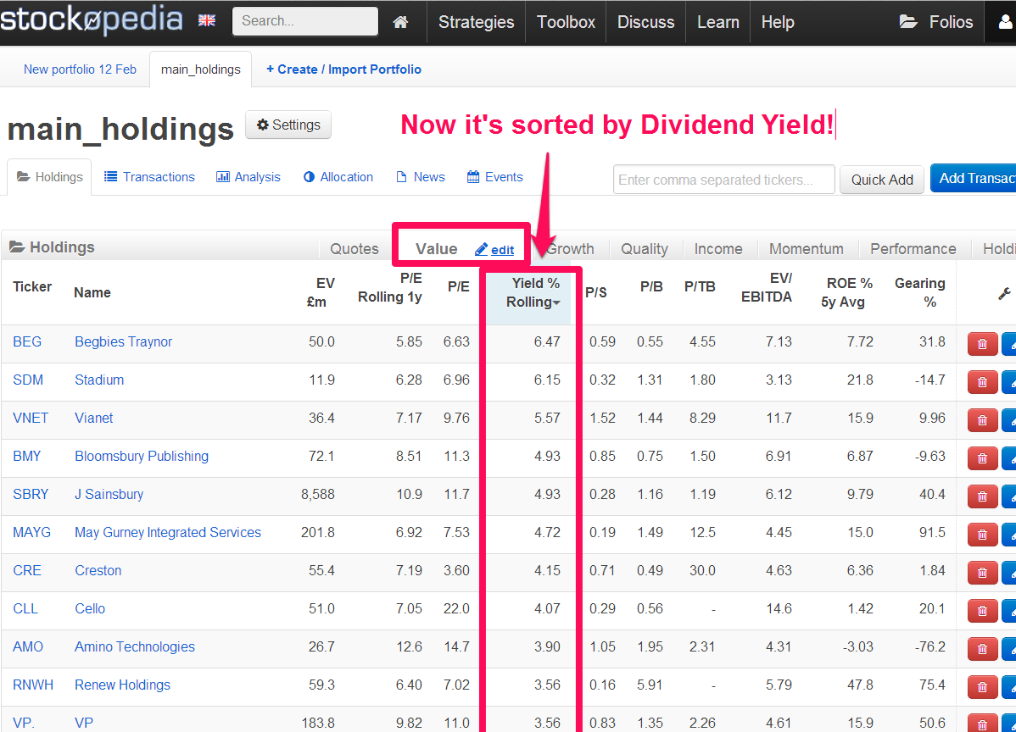Delete the Stadium holding row
The width and height of the screenshot is (1016, 732).
pyautogui.click(x=982, y=382)
